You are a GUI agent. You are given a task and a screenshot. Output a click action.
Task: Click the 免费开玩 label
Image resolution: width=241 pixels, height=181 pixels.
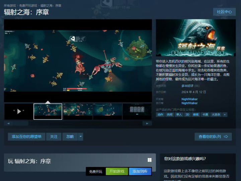96,172
